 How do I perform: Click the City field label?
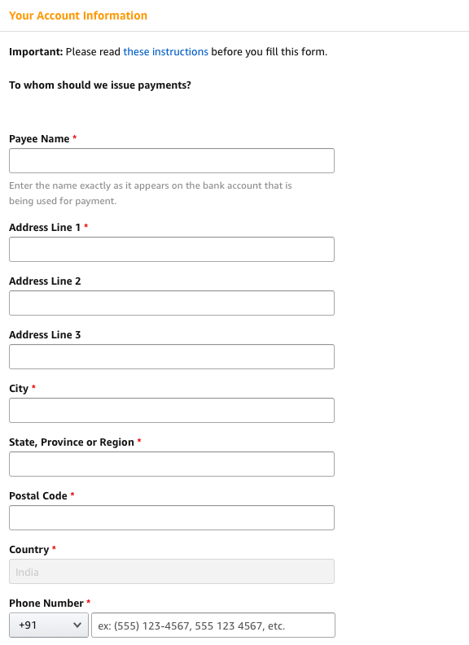point(19,389)
